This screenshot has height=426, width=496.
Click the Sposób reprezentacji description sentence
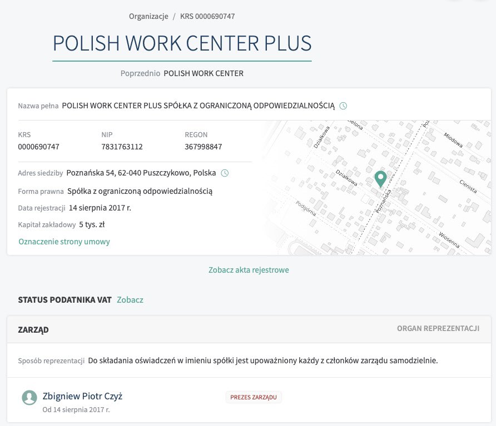tap(263, 360)
